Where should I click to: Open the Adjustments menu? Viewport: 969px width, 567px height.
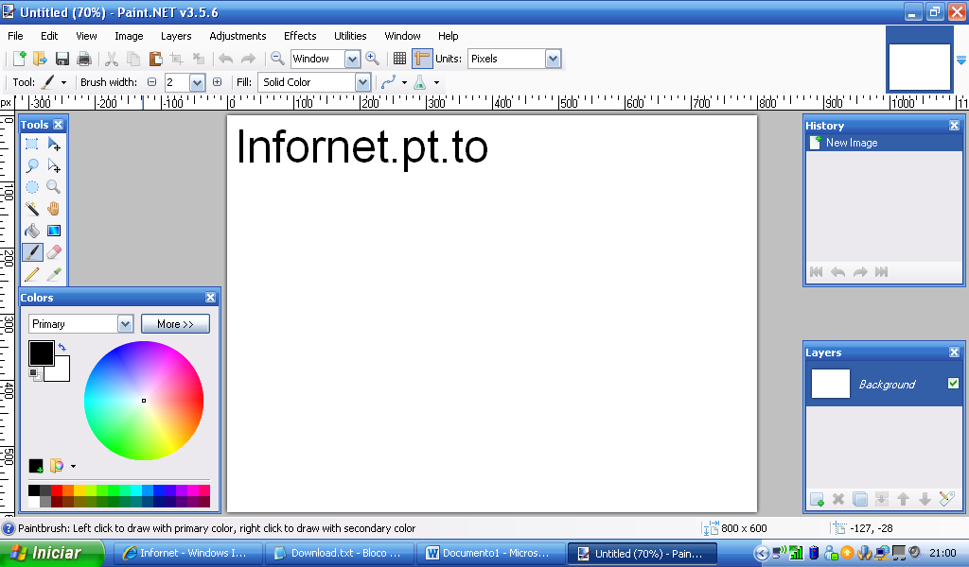click(x=237, y=36)
